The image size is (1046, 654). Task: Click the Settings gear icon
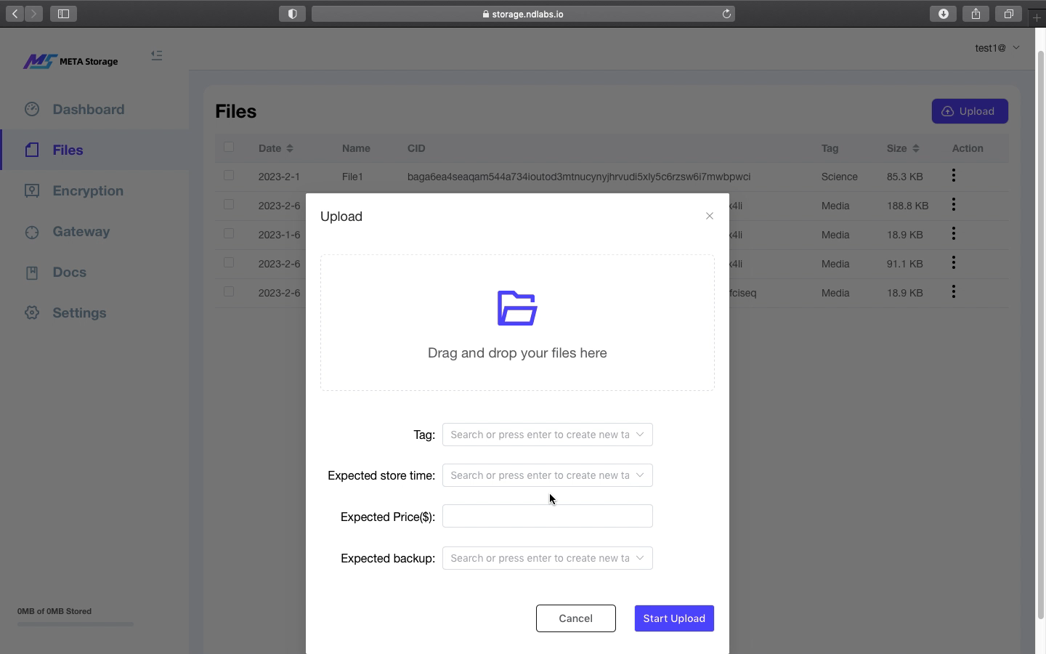[x=32, y=312]
